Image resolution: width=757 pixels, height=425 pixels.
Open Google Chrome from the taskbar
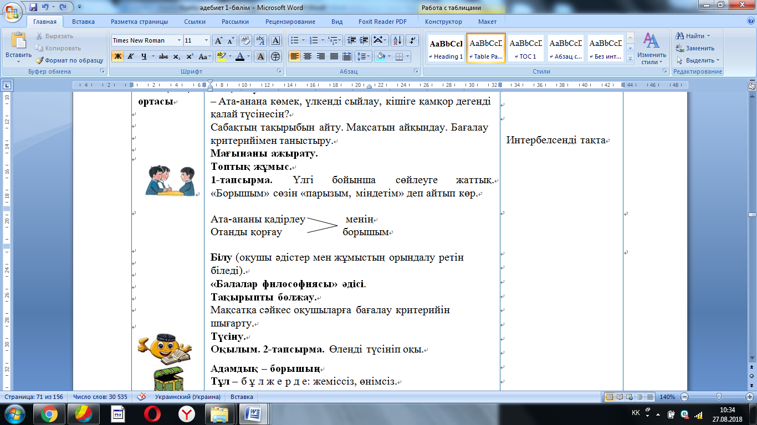pyautogui.click(x=49, y=413)
